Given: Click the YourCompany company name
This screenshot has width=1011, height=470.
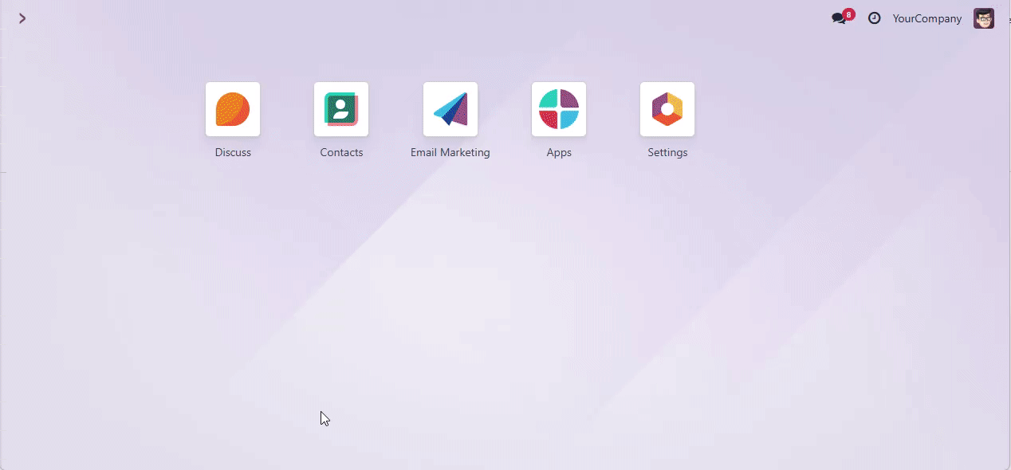Looking at the screenshot, I should [x=927, y=18].
